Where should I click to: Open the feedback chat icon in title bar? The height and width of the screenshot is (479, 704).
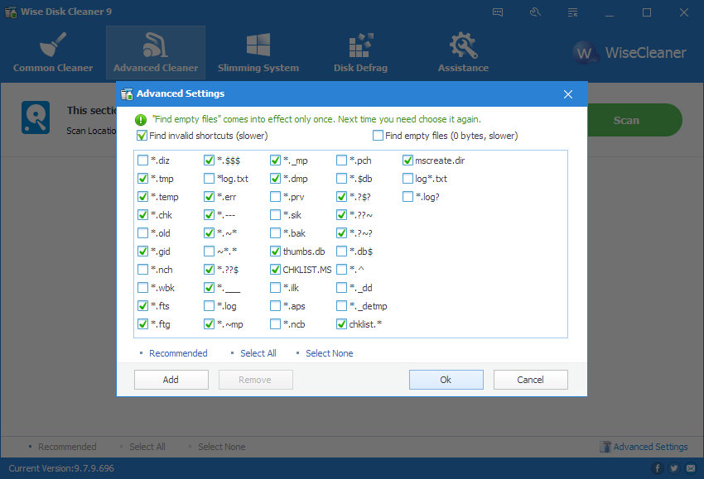(498, 12)
